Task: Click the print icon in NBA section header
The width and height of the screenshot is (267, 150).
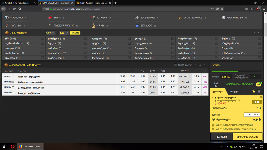Action: pyautogui.click(x=201, y=65)
